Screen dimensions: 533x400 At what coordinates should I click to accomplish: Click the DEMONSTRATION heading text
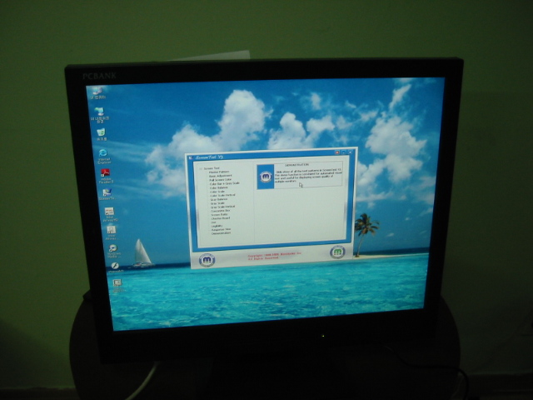click(x=296, y=165)
